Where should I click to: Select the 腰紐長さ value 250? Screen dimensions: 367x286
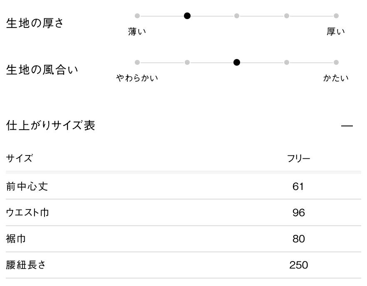tap(298, 265)
